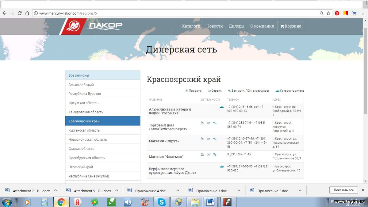Viewport: 368px width, 207px height.
Task: Open the Chrome three-dot menu
Action: (363, 13)
